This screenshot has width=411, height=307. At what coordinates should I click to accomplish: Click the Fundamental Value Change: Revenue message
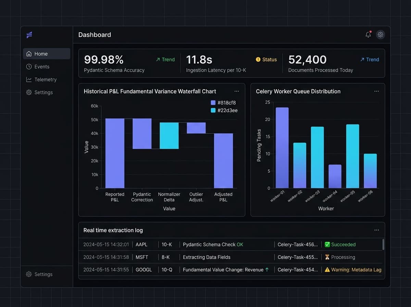click(223, 270)
